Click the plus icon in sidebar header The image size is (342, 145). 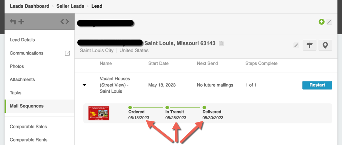click(x=21, y=22)
